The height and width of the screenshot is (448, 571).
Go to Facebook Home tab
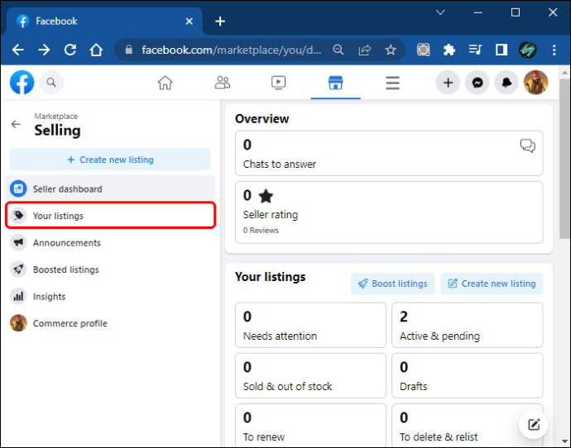(165, 83)
